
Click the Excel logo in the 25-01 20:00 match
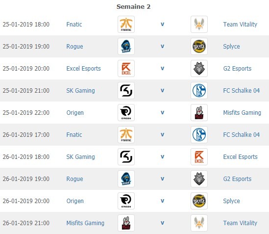tap(126, 68)
